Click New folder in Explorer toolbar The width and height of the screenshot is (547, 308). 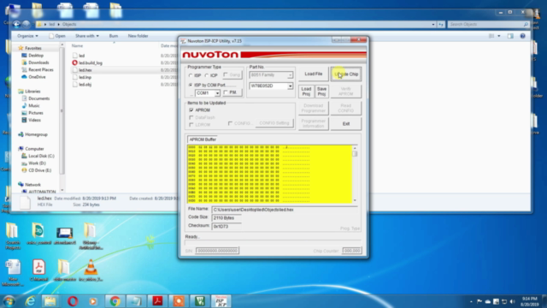coord(138,36)
